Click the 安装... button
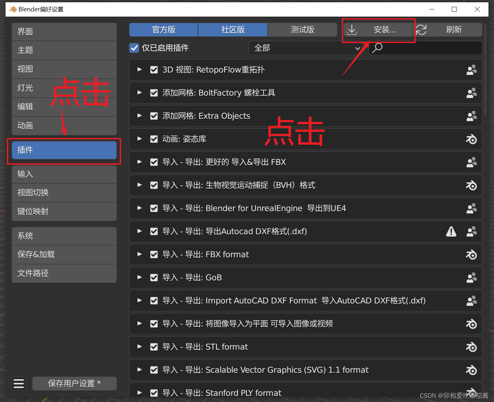494x402 pixels. [x=379, y=30]
